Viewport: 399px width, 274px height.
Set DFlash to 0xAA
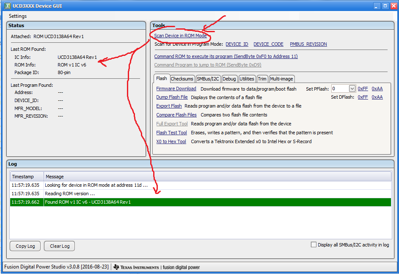pos(377,97)
